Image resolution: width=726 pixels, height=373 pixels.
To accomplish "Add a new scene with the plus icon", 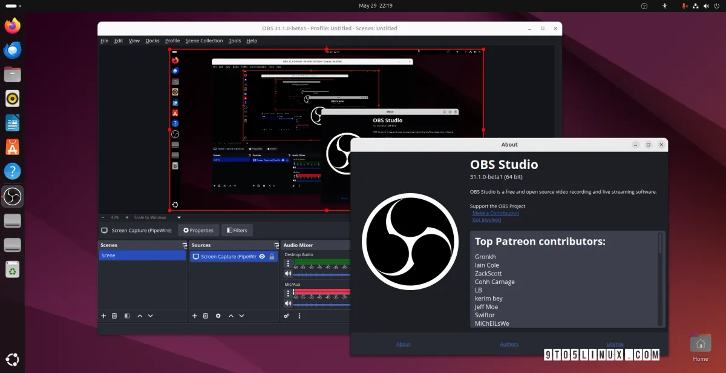I will [103, 315].
